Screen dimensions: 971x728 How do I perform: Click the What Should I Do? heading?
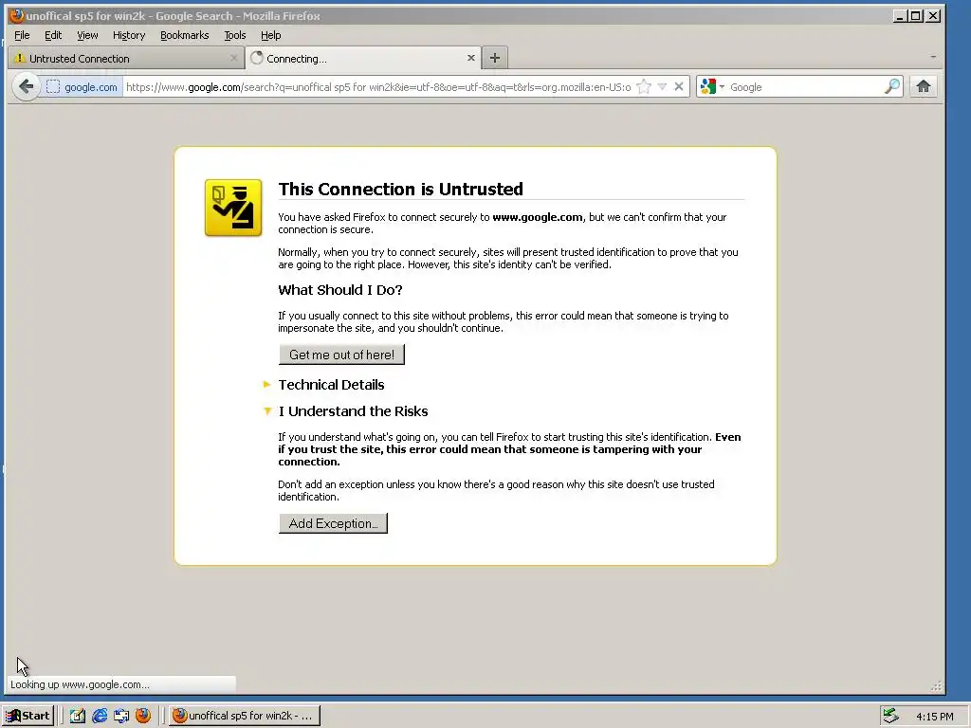pos(340,290)
